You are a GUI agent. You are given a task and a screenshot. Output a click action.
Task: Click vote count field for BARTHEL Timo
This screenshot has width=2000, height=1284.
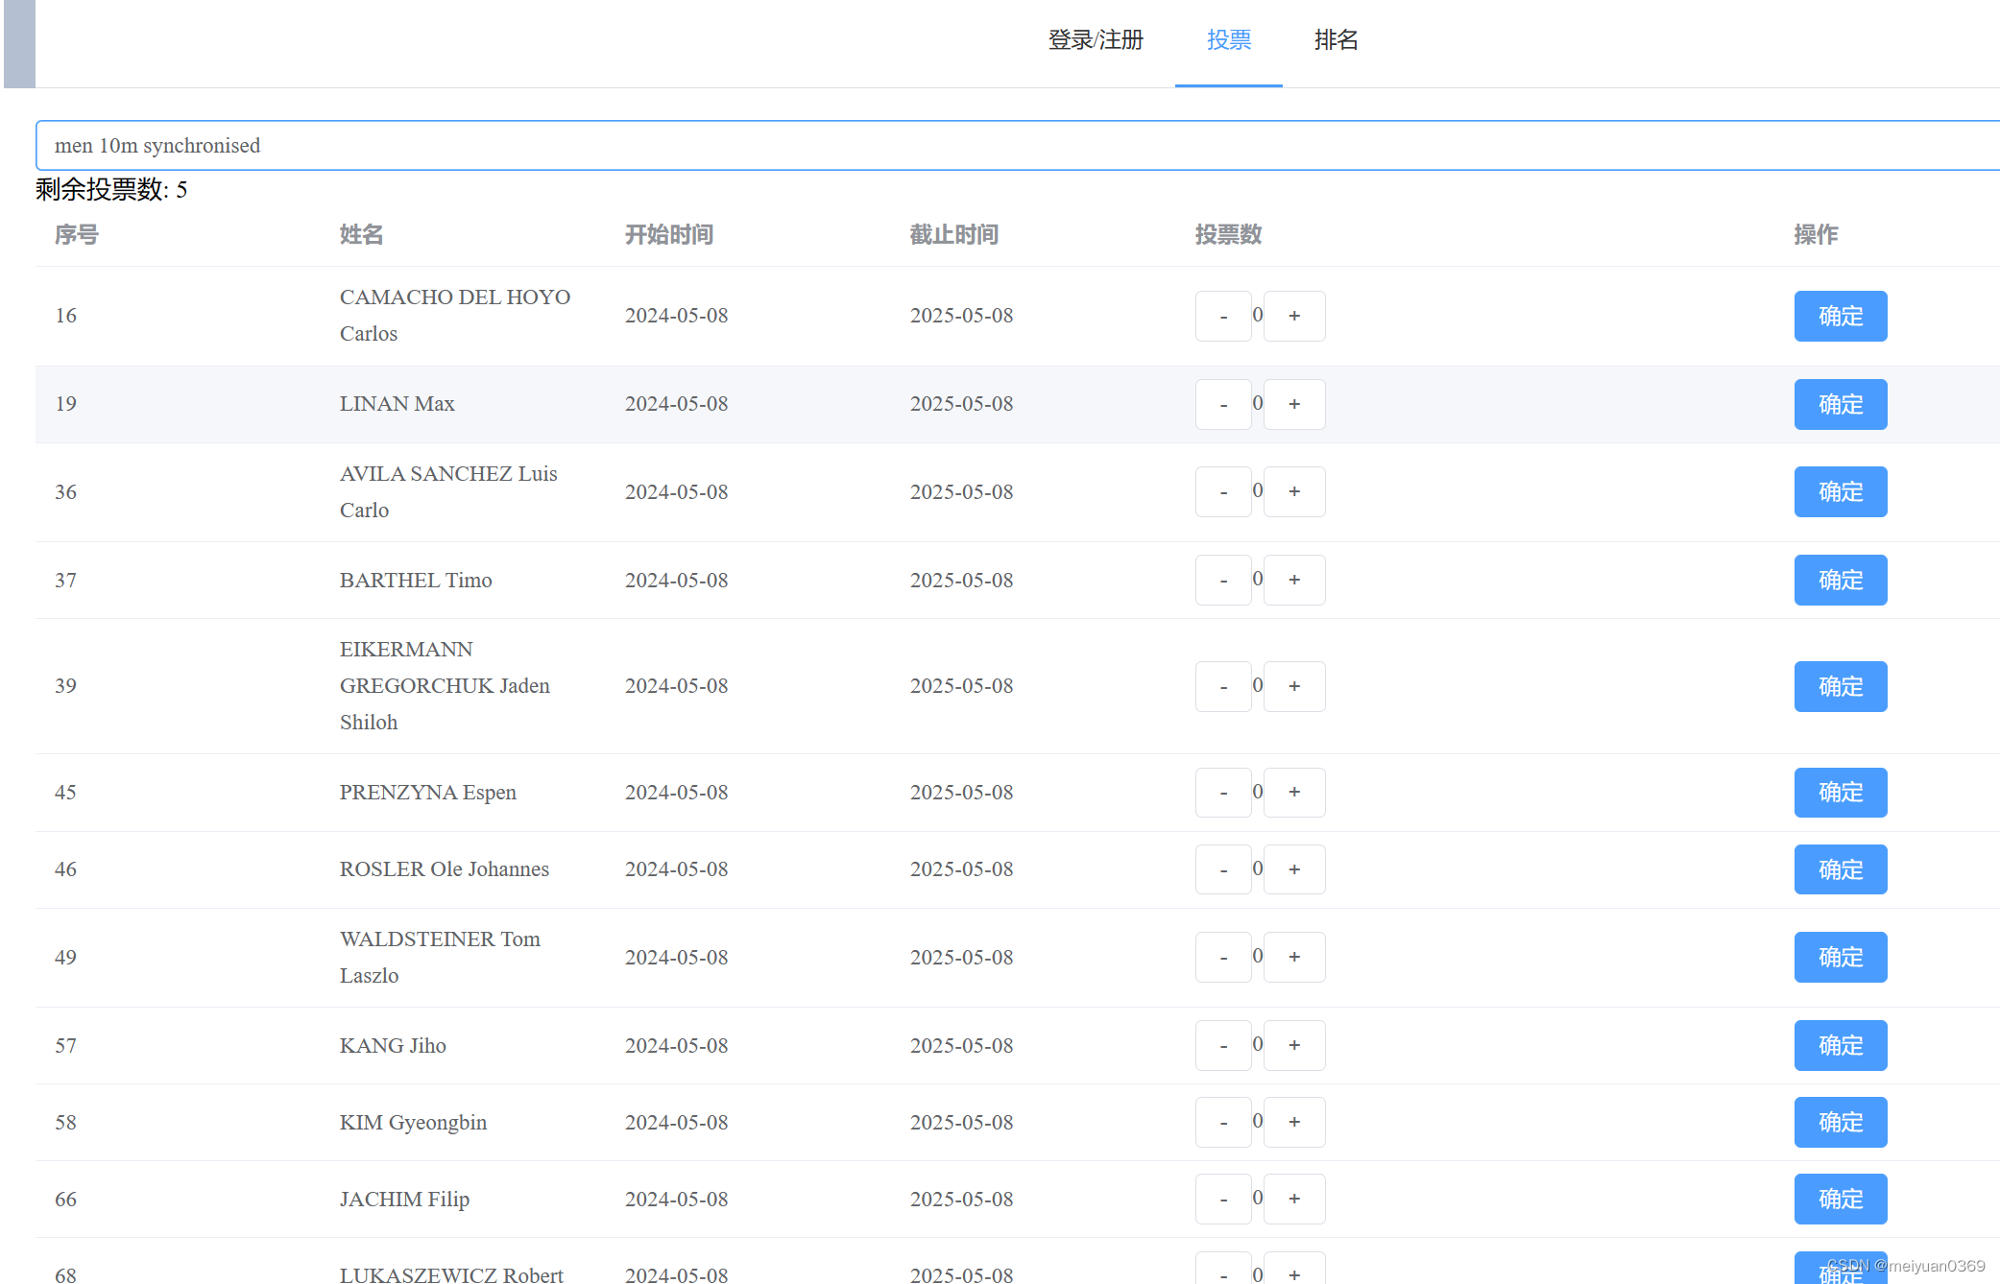click(1258, 580)
